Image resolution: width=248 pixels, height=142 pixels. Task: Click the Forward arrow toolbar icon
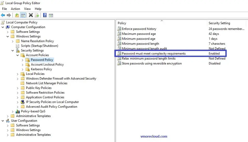(9, 15)
